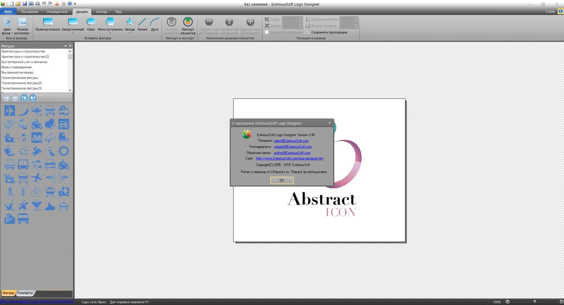The image size is (564, 305).
Task: Enable Закрепить позицию
Action: 266,32
